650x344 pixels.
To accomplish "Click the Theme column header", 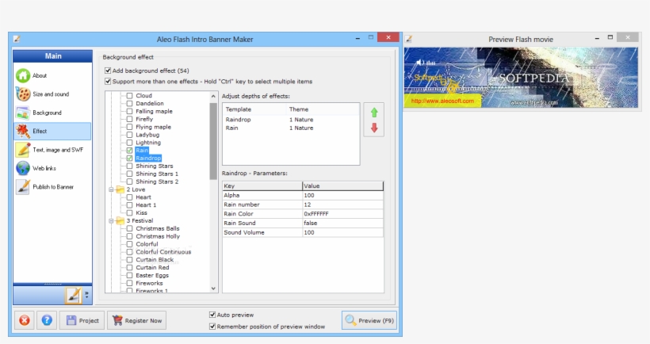I will click(323, 109).
